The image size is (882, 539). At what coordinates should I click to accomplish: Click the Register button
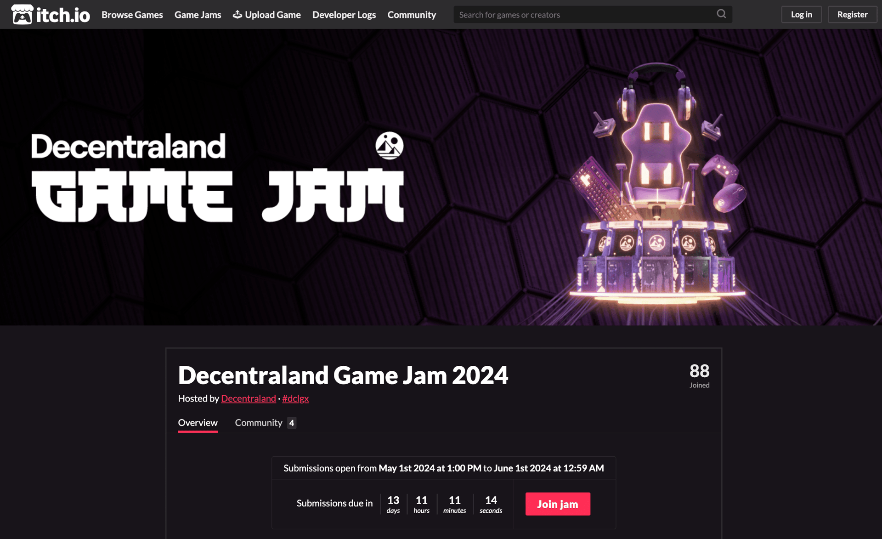[852, 14]
